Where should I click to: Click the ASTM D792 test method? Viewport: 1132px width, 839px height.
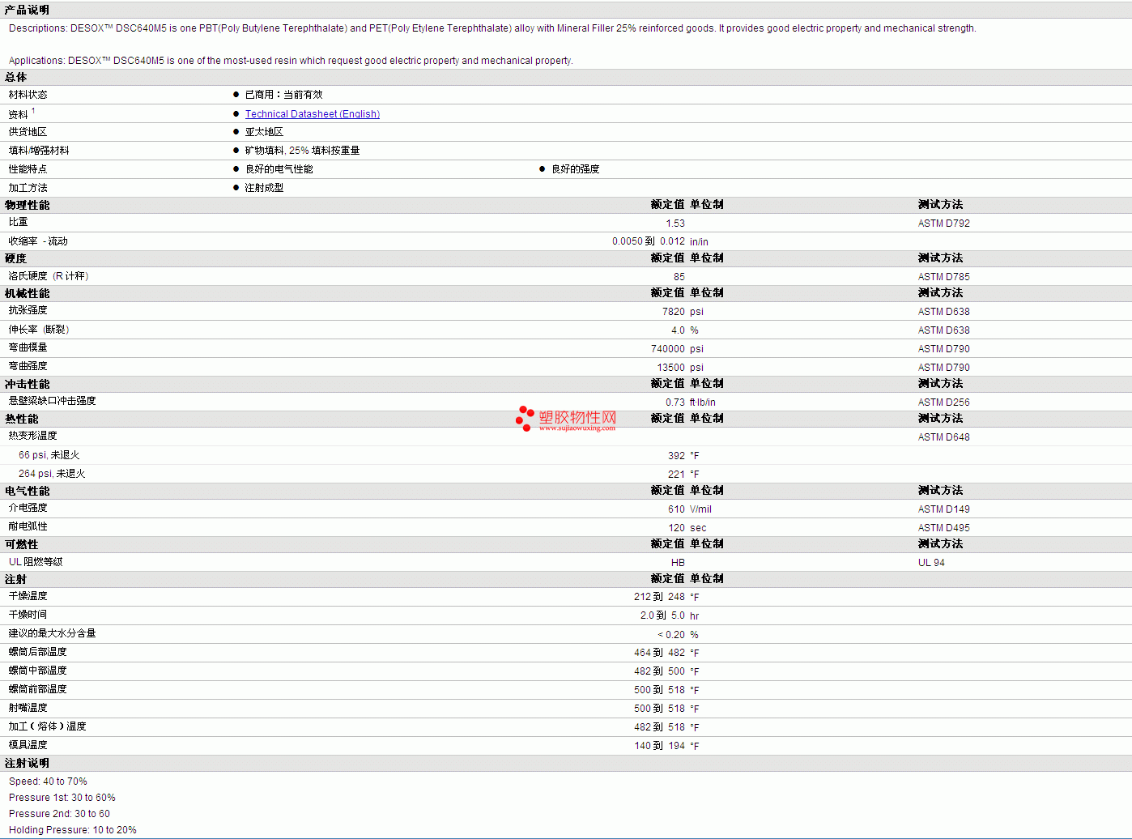pos(944,224)
